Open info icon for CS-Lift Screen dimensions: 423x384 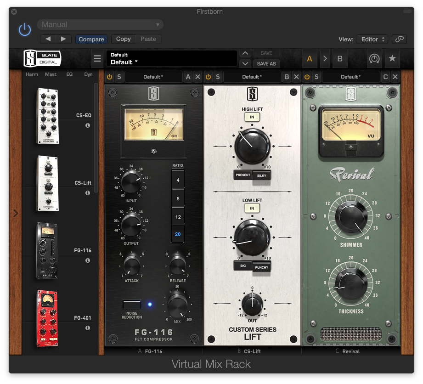(x=88, y=193)
